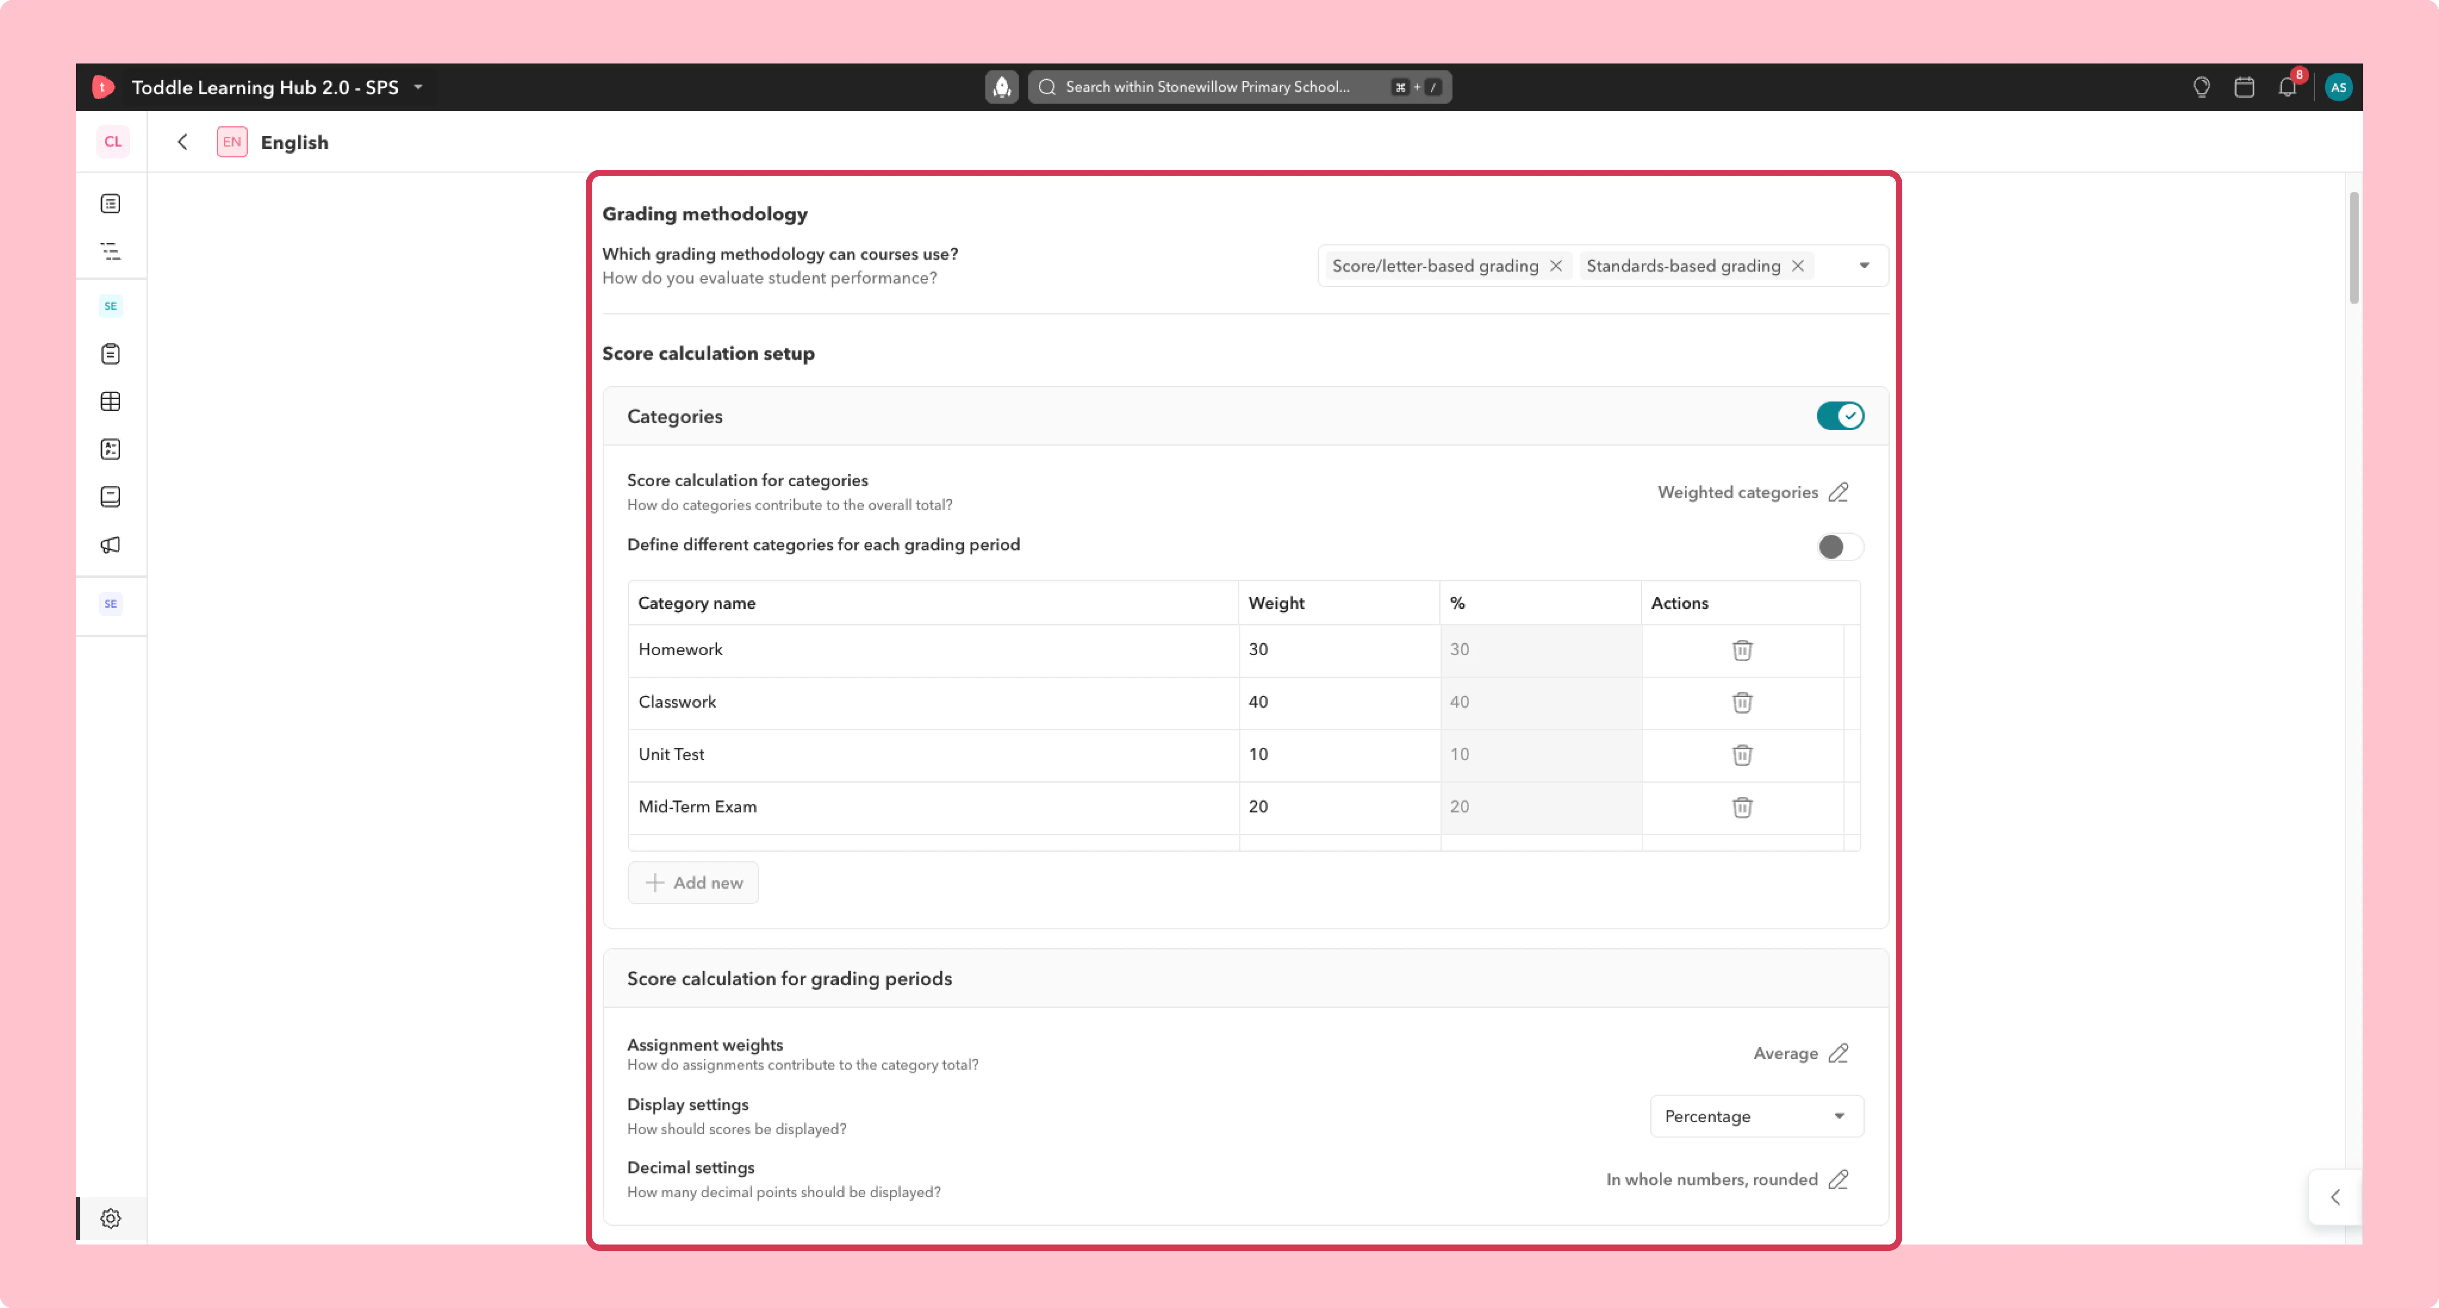Click the Score calculation setup heading
The height and width of the screenshot is (1308, 2439).
click(x=708, y=353)
